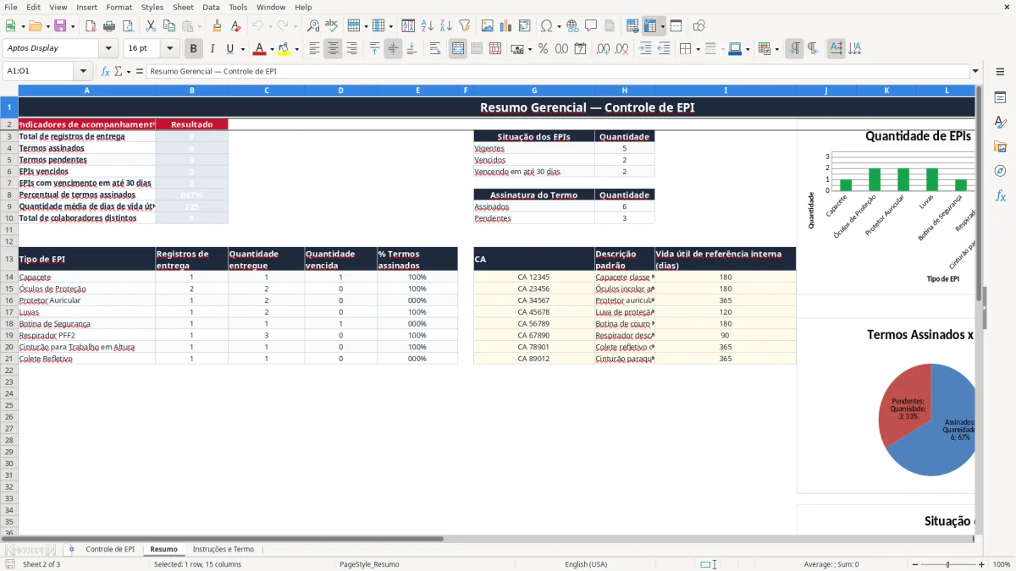Toggle Center Vertically alignment
Screen dimensions: 1016x571
coord(393,49)
